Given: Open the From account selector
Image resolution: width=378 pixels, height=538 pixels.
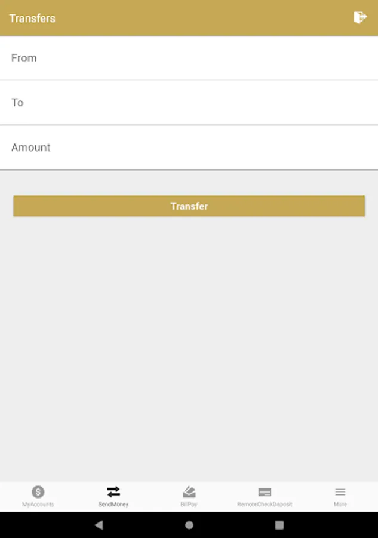Looking at the screenshot, I should [189, 58].
